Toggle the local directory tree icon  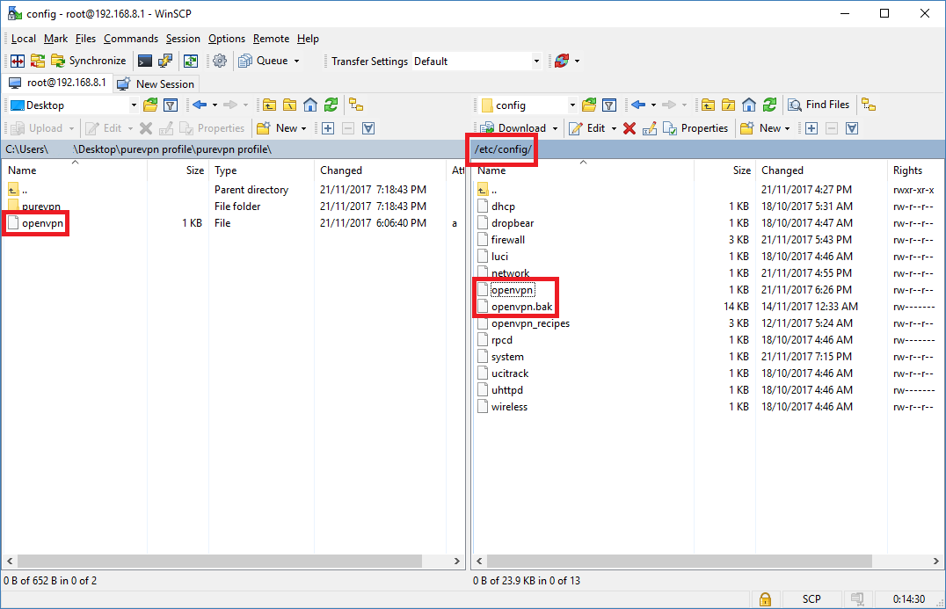click(x=356, y=105)
